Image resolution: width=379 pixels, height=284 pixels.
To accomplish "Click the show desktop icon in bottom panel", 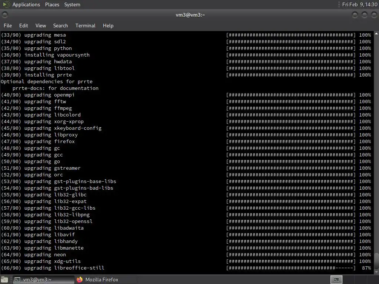I will (x=4, y=280).
